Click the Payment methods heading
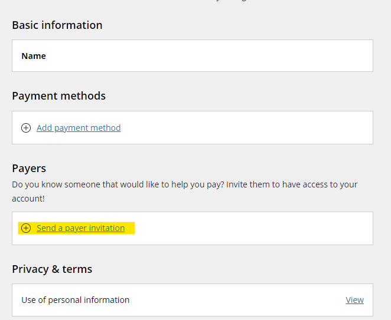 click(x=59, y=96)
